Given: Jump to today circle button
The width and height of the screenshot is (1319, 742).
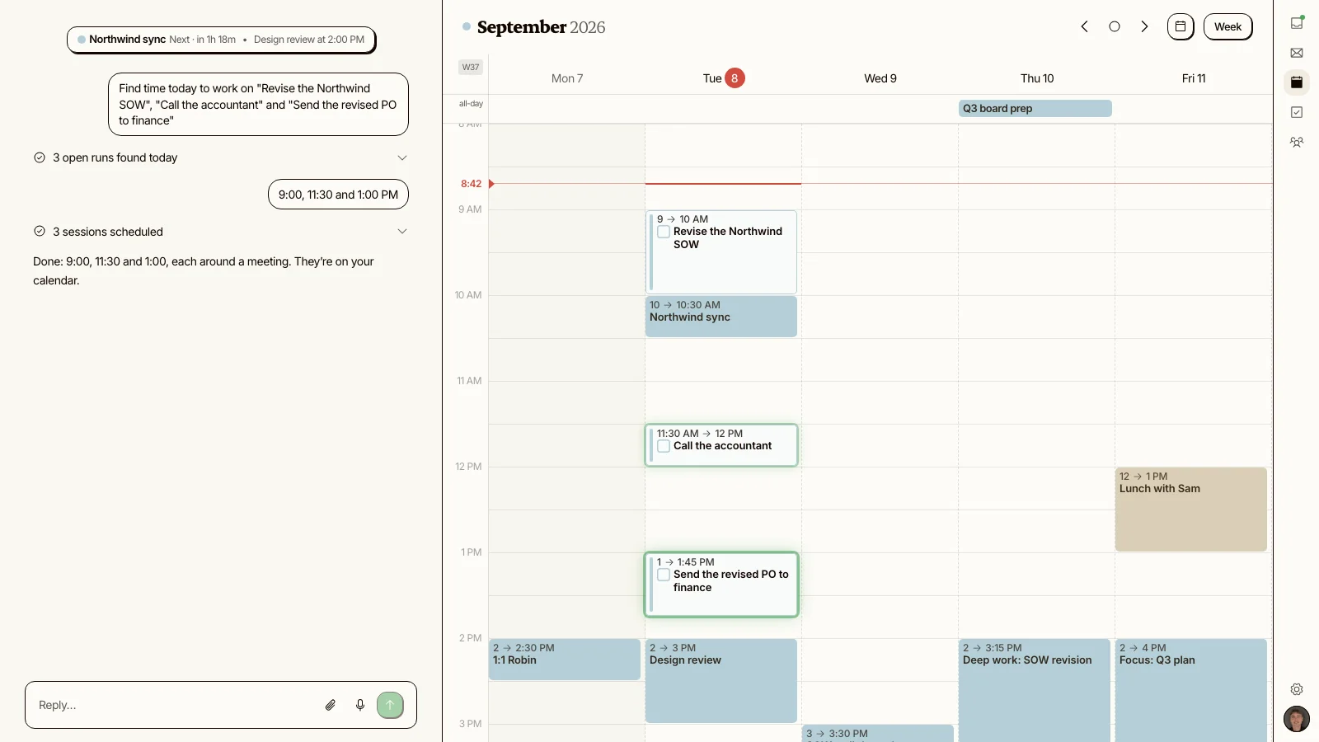Looking at the screenshot, I should pyautogui.click(x=1115, y=26).
